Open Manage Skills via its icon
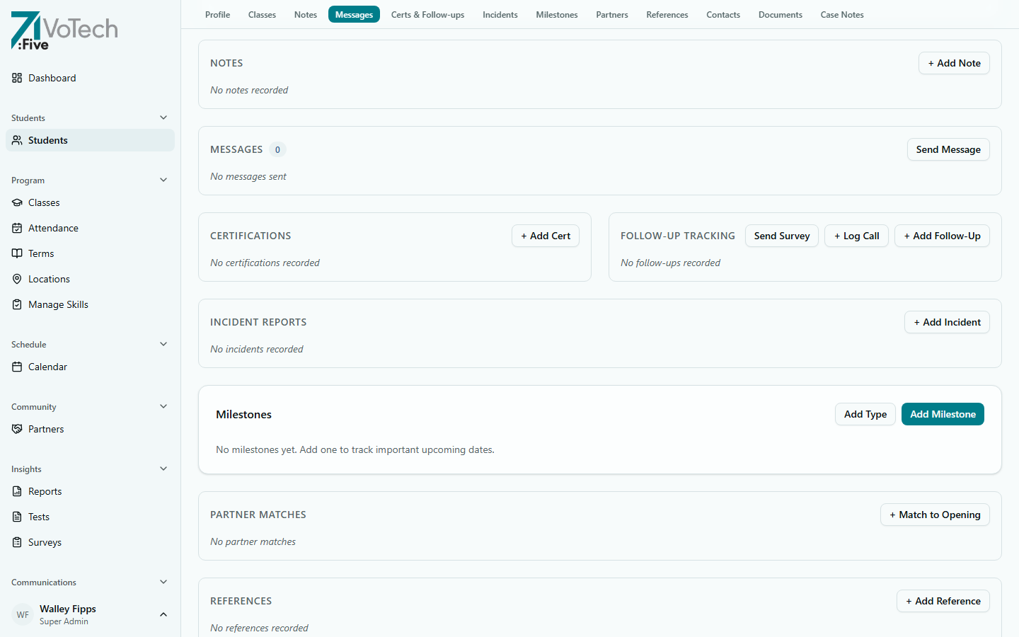Image resolution: width=1019 pixels, height=637 pixels. [x=17, y=304]
